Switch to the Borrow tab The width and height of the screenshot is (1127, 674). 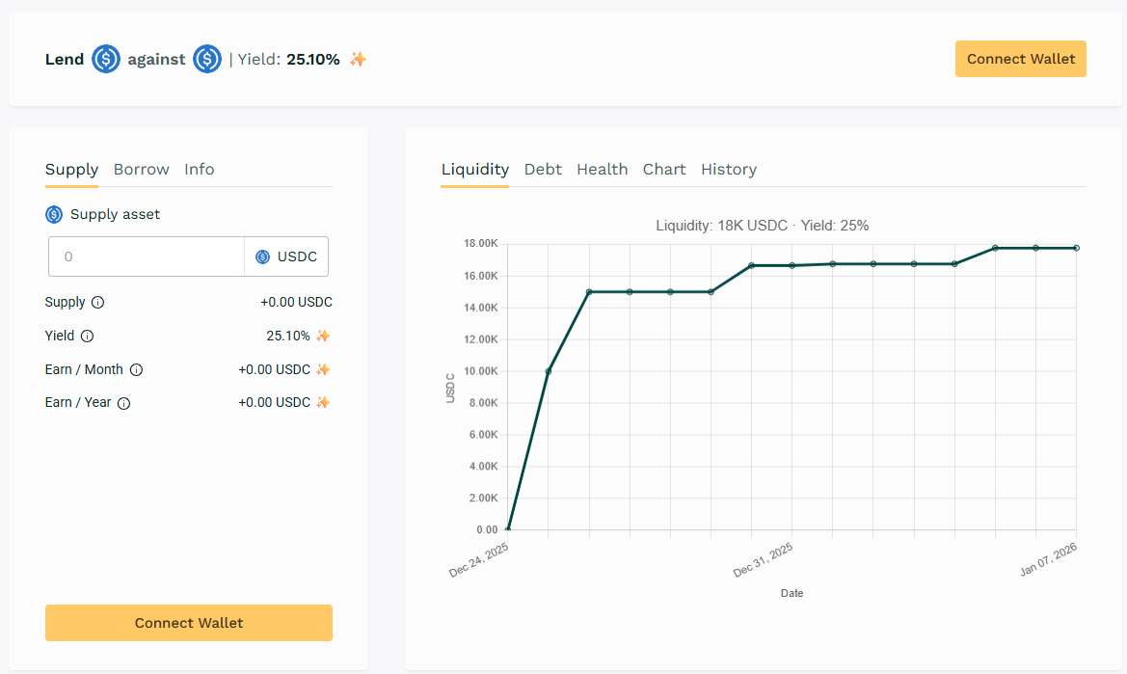click(141, 170)
